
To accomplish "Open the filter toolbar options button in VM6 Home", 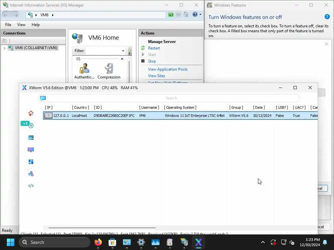I will (x=129, y=51).
